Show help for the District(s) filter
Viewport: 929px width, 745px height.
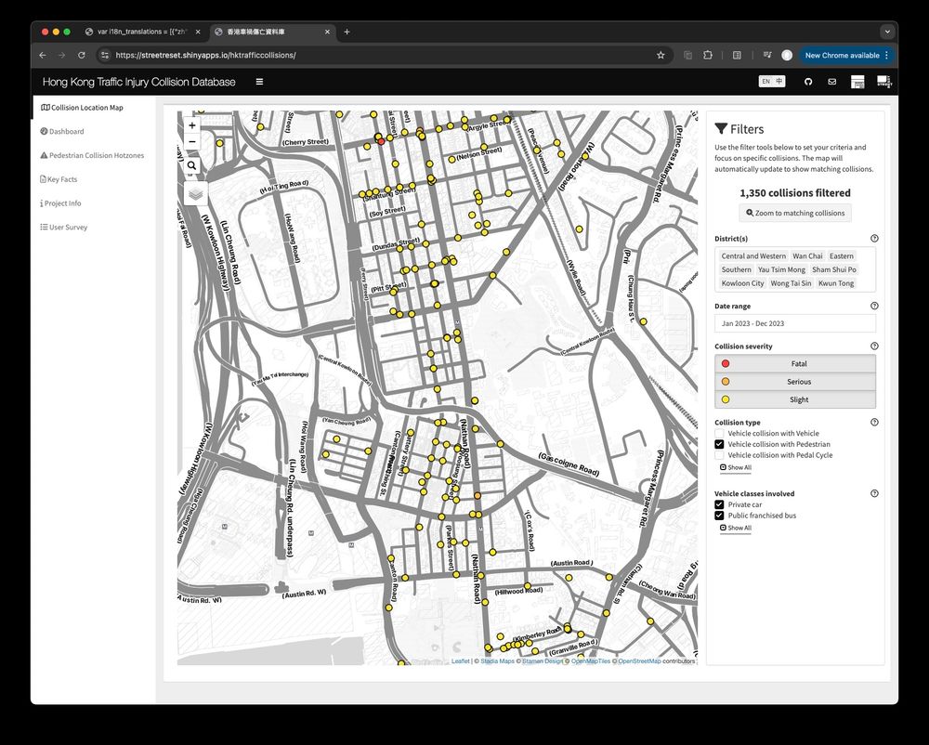[x=874, y=239]
